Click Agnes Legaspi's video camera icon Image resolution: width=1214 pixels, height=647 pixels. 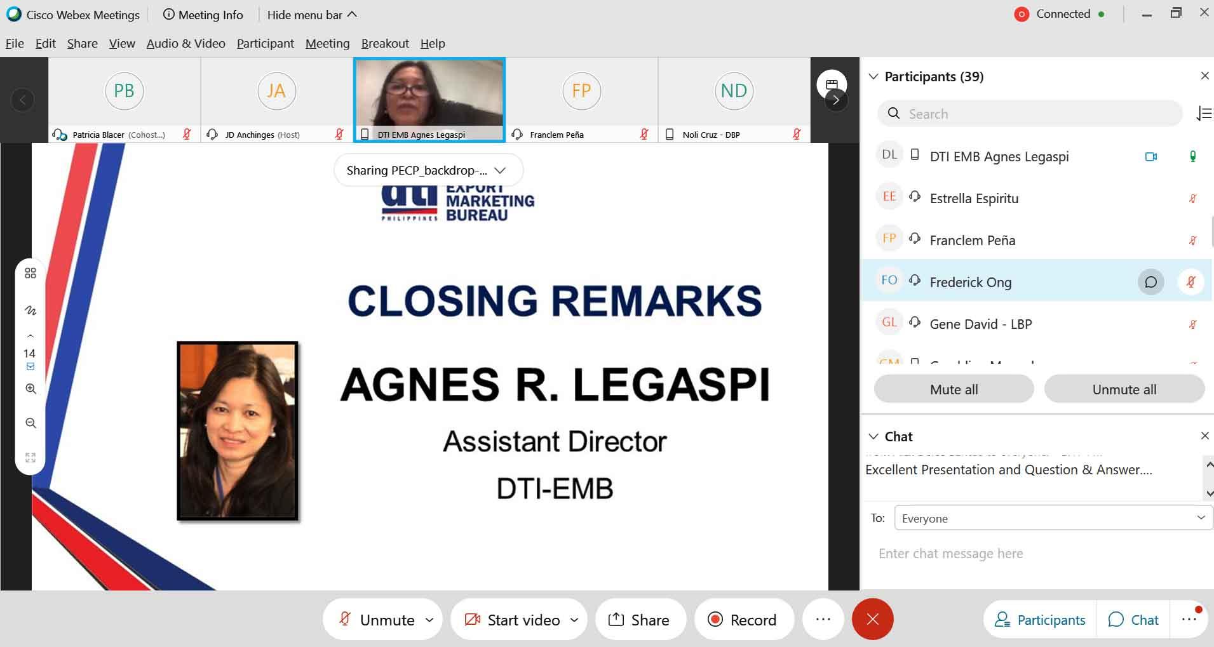[1150, 156]
